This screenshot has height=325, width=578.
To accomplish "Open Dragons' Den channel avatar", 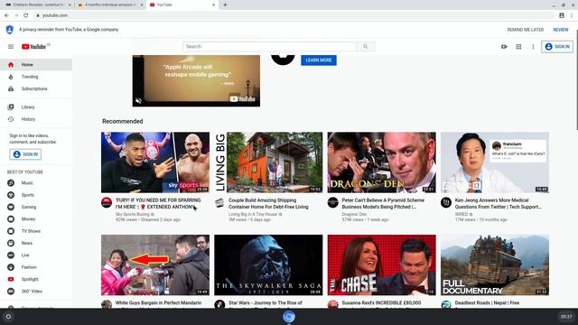I will pos(333,202).
